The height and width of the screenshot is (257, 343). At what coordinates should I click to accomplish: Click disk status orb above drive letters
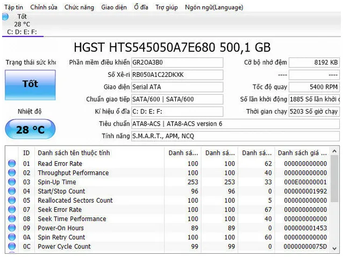[5, 17]
